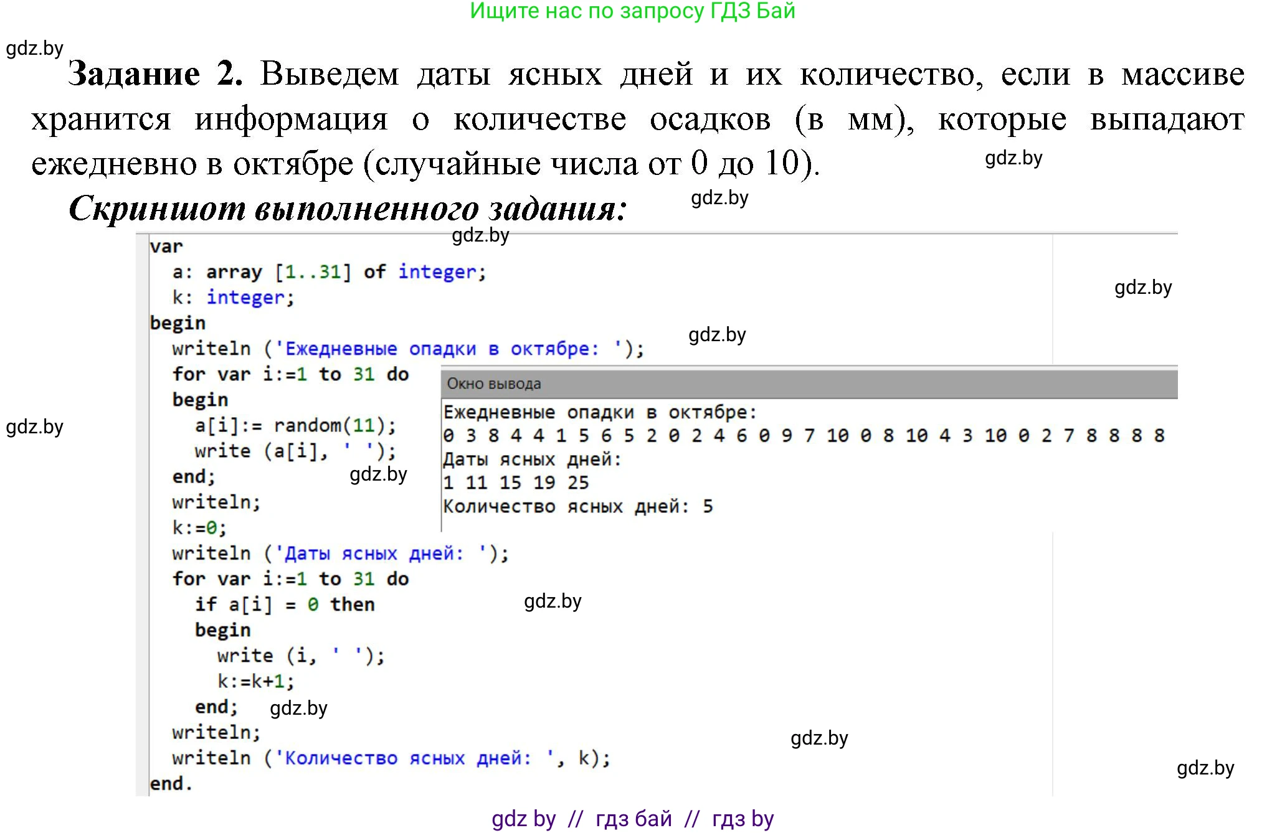Click the 'k:=0;' initialization line
1267x833 pixels.
tap(199, 527)
